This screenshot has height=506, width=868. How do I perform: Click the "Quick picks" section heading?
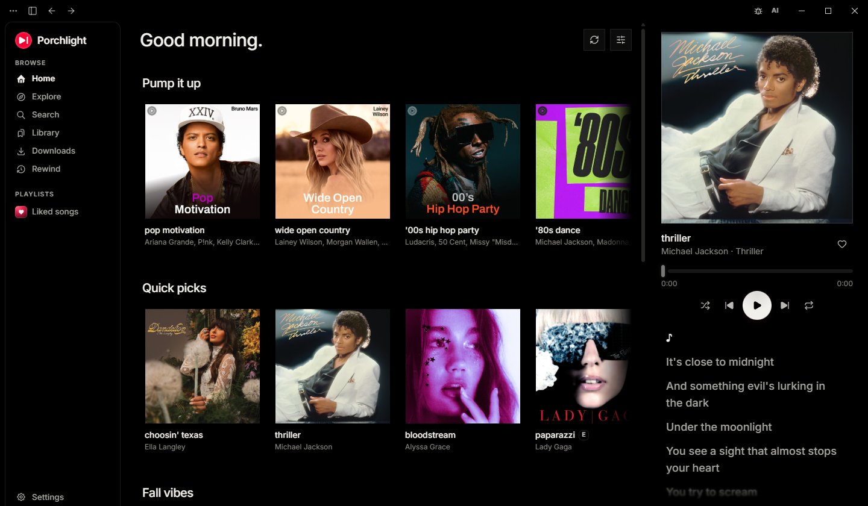174,288
